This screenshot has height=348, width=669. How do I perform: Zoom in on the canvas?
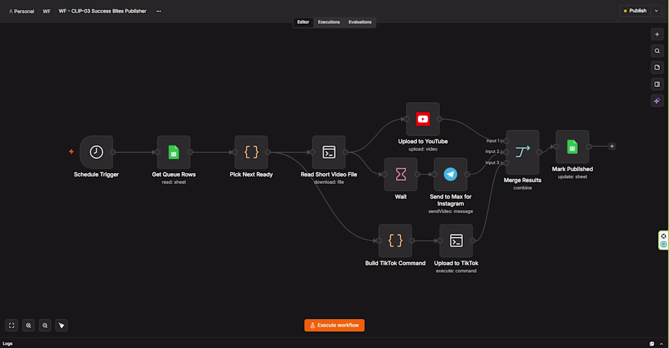tap(28, 326)
